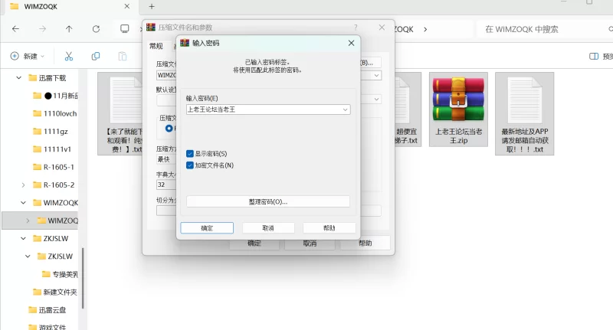Screen dimensions: 613x330
Task: Expand the highlighted WIMZOQK subfolder
Action: tap(28, 221)
